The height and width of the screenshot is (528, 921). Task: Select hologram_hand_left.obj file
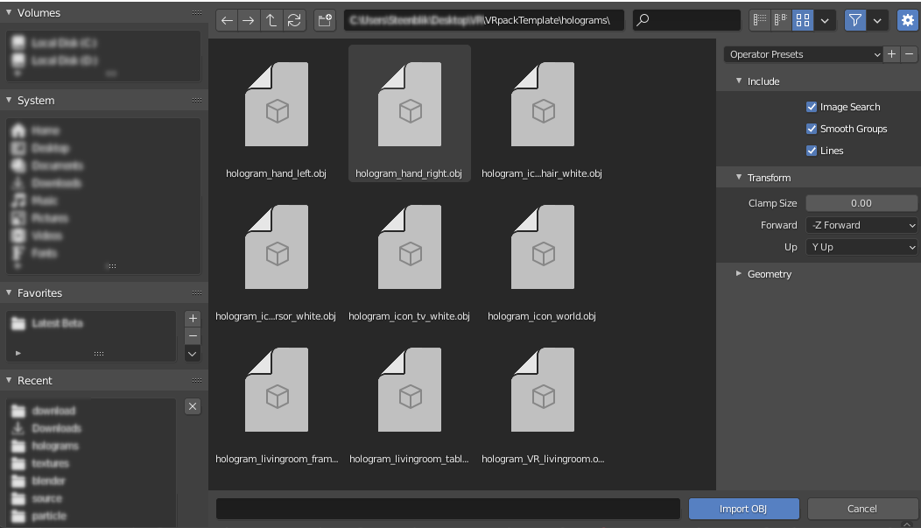[x=276, y=113]
